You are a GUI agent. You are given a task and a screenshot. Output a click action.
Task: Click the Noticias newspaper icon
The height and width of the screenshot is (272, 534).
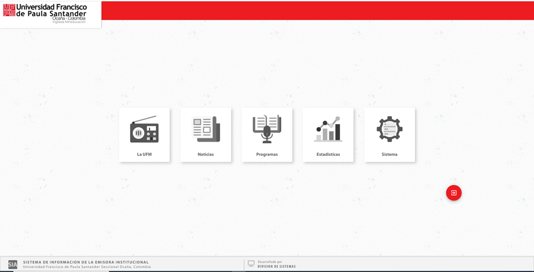pos(205,130)
